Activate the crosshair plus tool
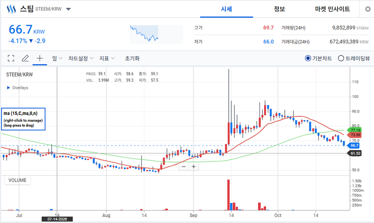The height and width of the screenshot is (223, 374). 40,58
